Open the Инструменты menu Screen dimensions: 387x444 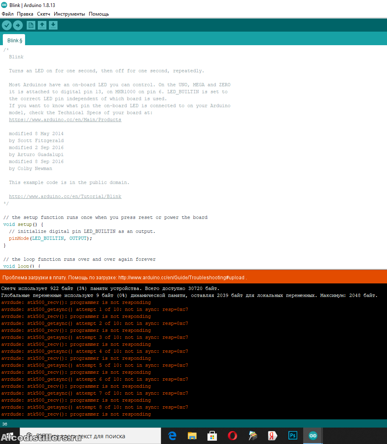(x=69, y=14)
